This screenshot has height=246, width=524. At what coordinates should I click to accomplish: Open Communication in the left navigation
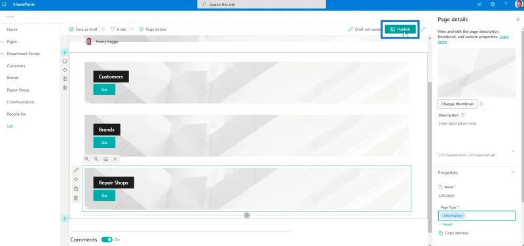pos(20,102)
